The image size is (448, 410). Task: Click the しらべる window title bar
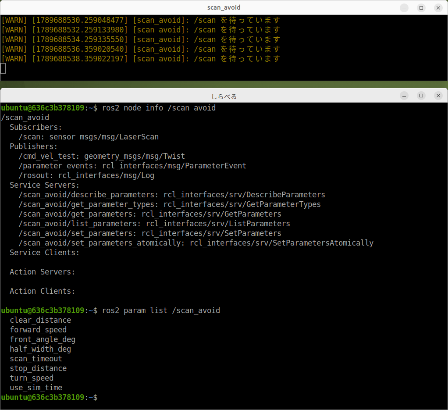[x=224, y=96]
